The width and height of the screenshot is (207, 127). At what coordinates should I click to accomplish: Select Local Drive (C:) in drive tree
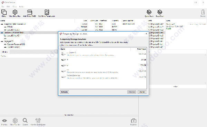[13, 35]
